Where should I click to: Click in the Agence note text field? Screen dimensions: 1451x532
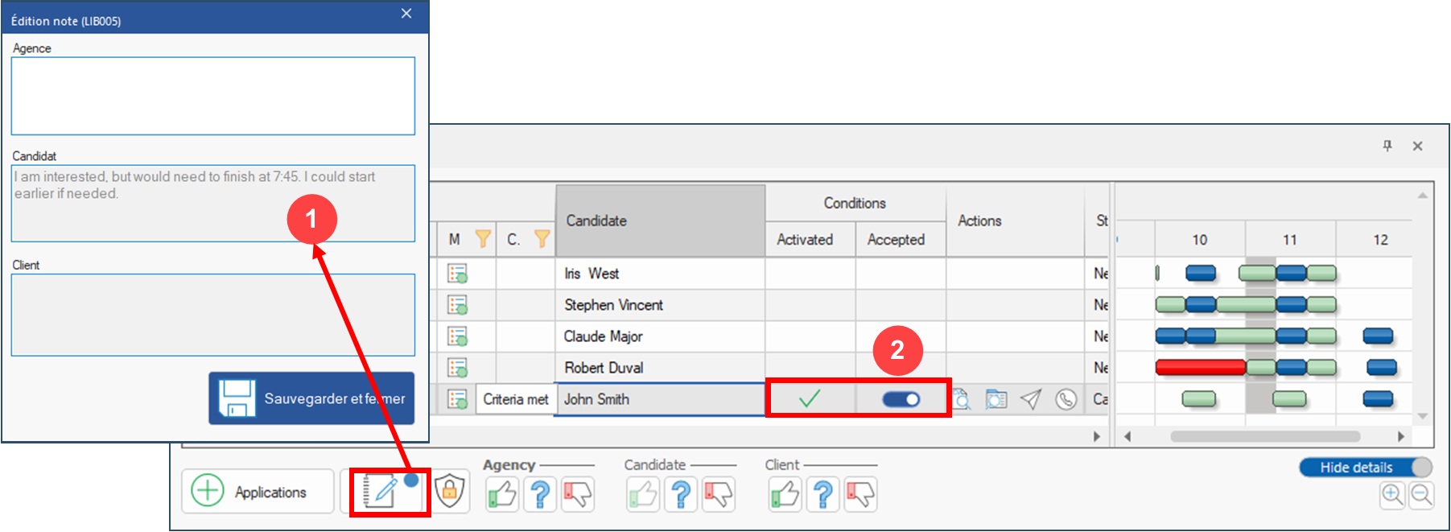212,96
